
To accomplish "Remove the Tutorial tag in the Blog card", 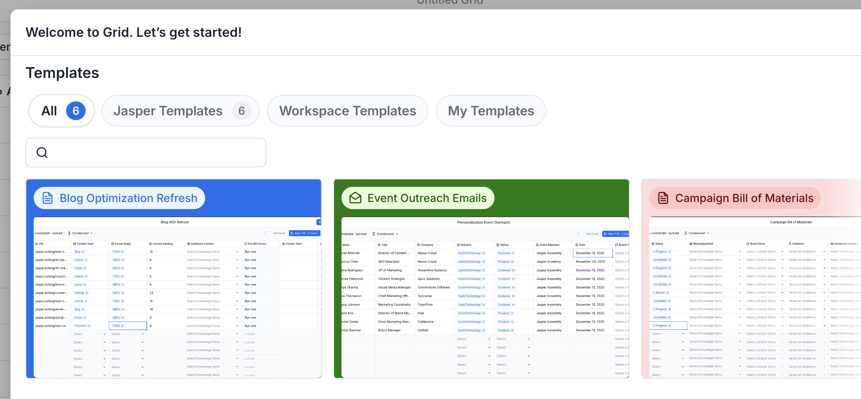I will 87,293.
